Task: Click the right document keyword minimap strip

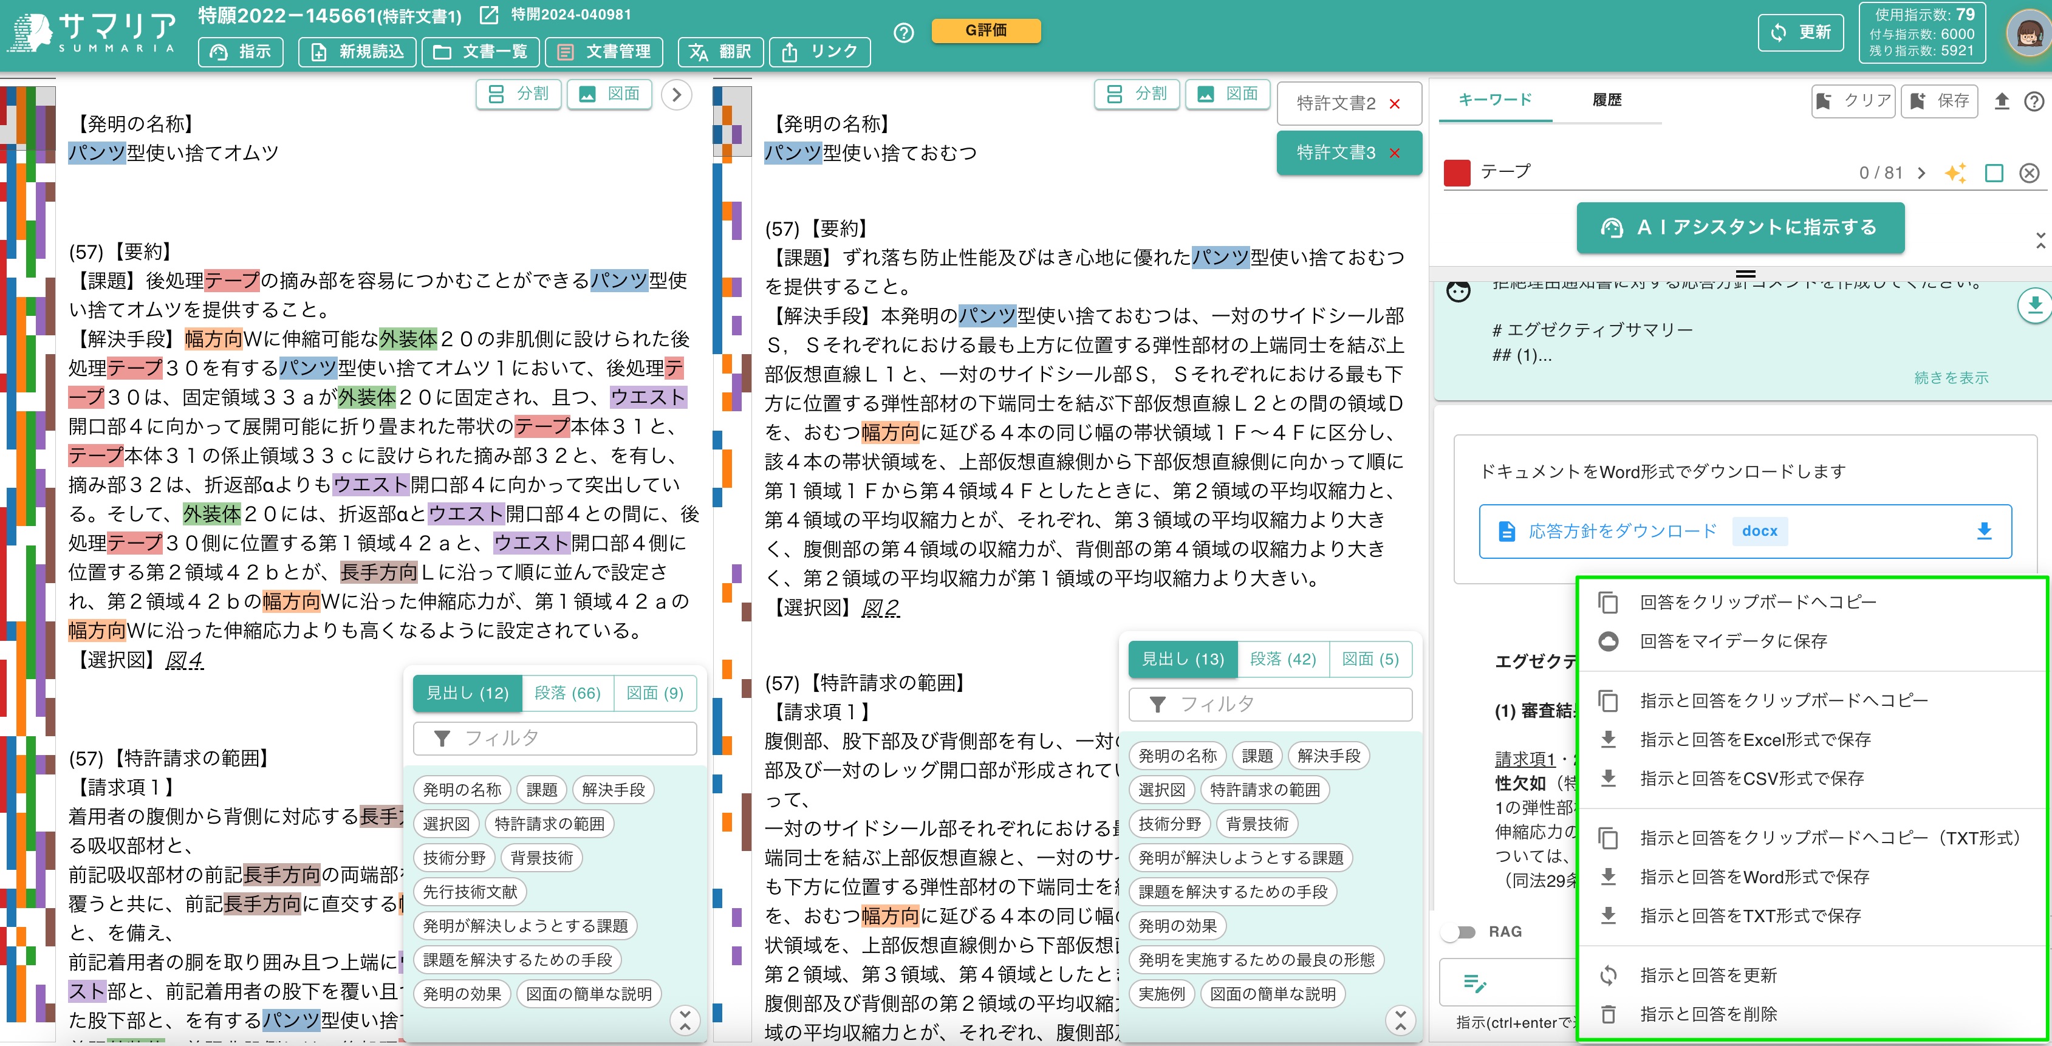Action: [732, 553]
